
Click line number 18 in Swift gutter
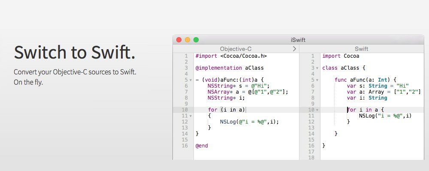[311, 157]
